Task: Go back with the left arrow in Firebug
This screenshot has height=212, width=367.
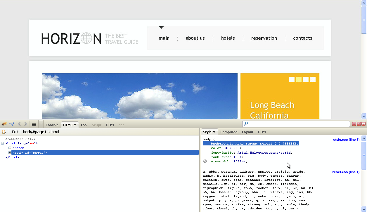Action: coord(19,124)
